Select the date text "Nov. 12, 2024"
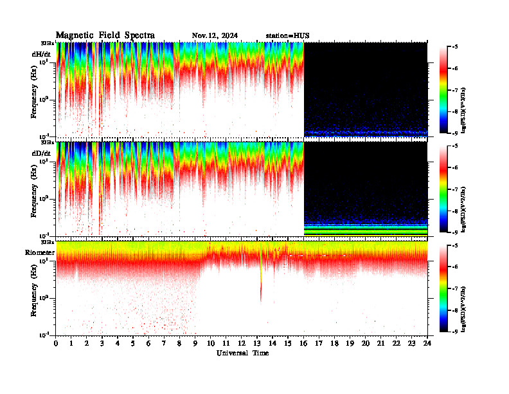509x394 pixels. (x=215, y=35)
